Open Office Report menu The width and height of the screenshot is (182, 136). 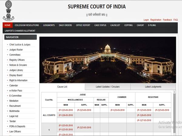pyautogui.click(x=83, y=25)
